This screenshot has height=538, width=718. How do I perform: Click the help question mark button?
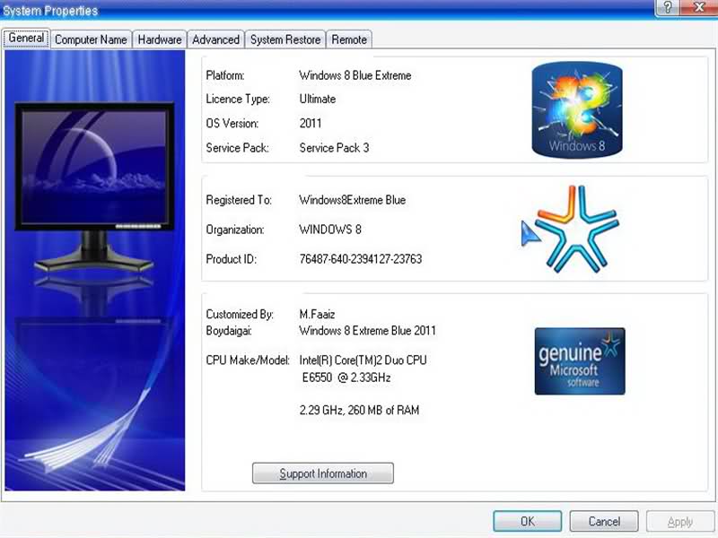click(668, 8)
